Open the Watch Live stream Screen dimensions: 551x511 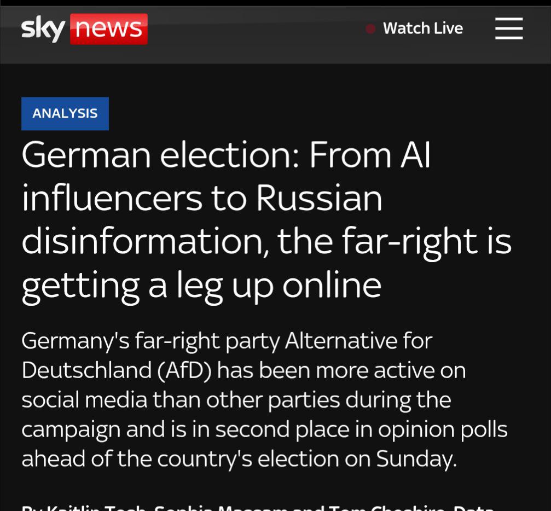coord(423,28)
